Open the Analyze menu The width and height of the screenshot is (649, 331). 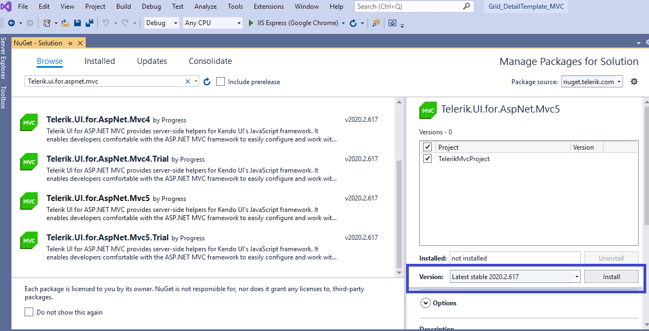coord(206,7)
